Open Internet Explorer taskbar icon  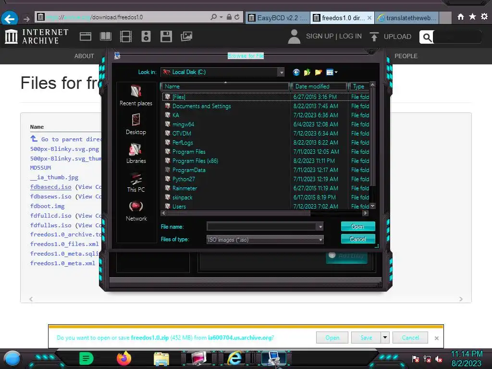[234, 358]
